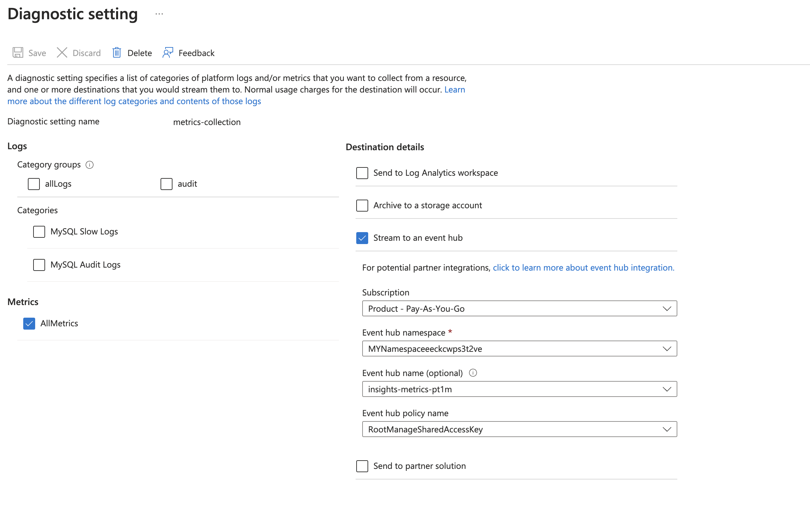This screenshot has width=810, height=508.
Task: Click the Diagnostic setting name label
Action: click(53, 121)
